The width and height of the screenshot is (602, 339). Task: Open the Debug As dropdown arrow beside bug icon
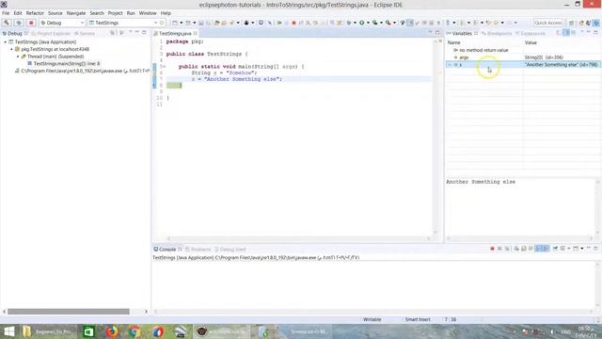355,23
